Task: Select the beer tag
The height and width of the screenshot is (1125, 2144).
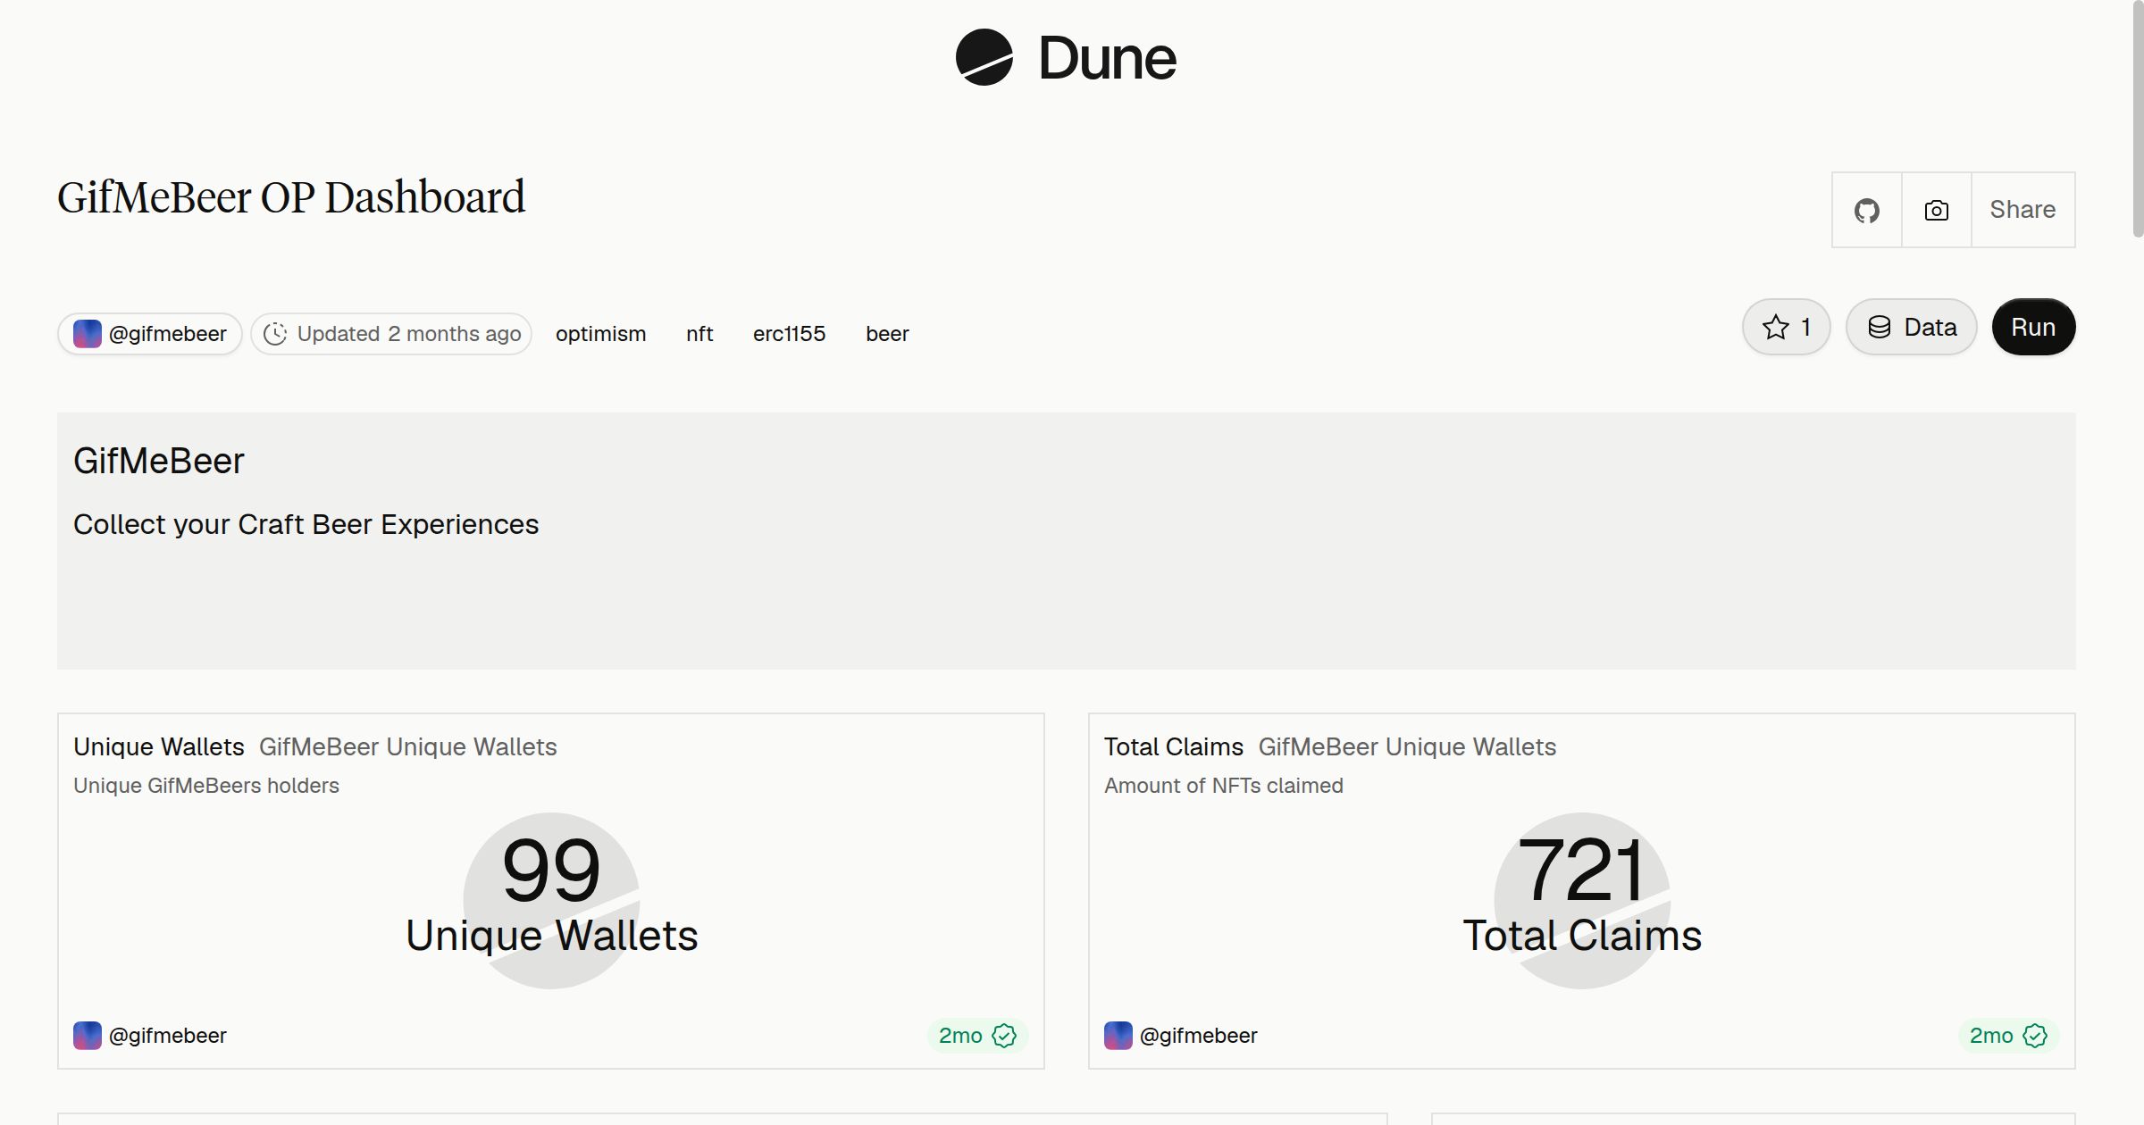Action: click(x=887, y=334)
